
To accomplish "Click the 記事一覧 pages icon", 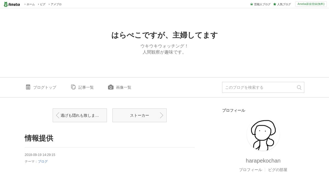I will coord(73,87).
